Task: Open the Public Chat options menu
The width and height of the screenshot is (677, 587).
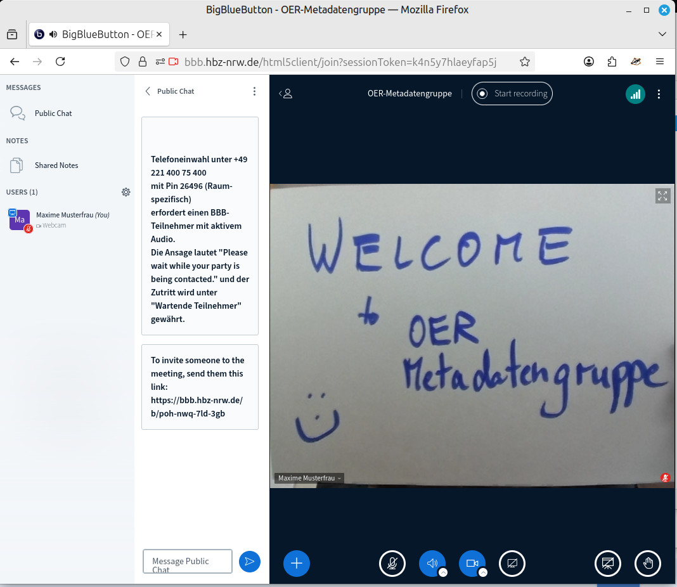Action: coord(254,91)
